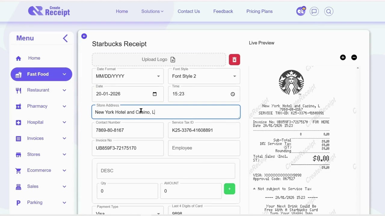385x216 pixels.
Task: Add item with green plus button
Action: coord(229,189)
